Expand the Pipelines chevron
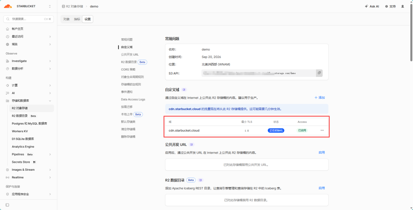 point(50,154)
